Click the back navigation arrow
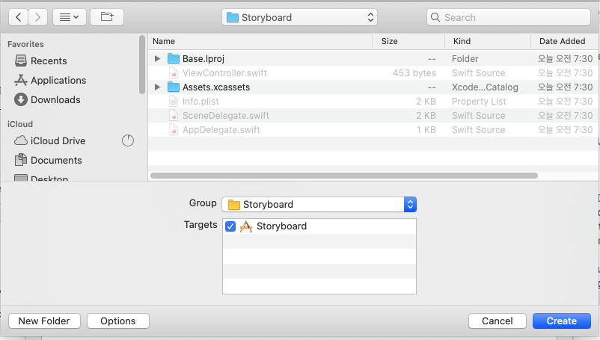 (18, 16)
